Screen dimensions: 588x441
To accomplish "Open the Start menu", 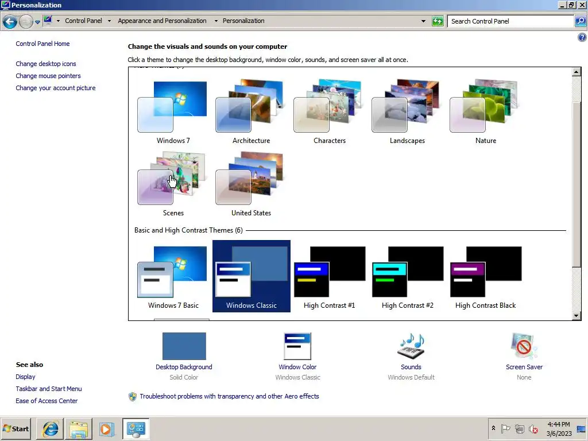I will click(x=16, y=428).
